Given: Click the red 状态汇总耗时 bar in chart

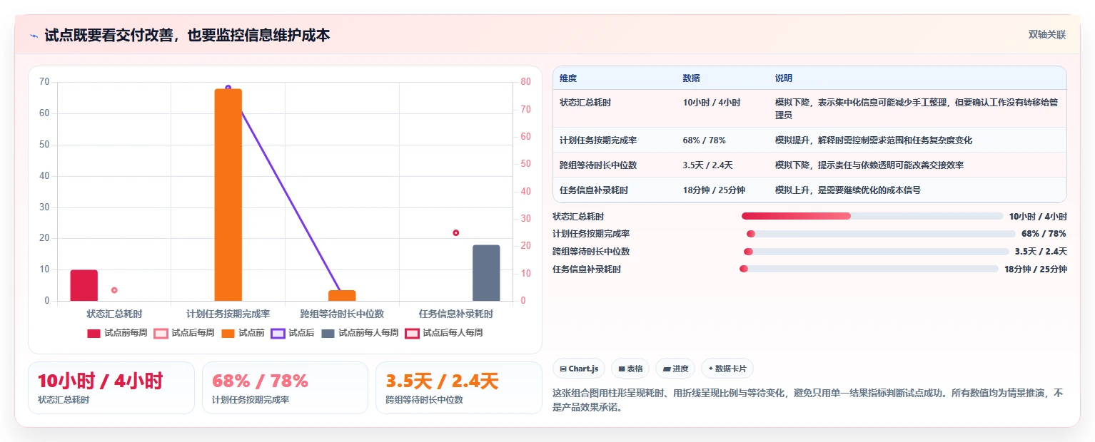Looking at the screenshot, I should 84,285.
